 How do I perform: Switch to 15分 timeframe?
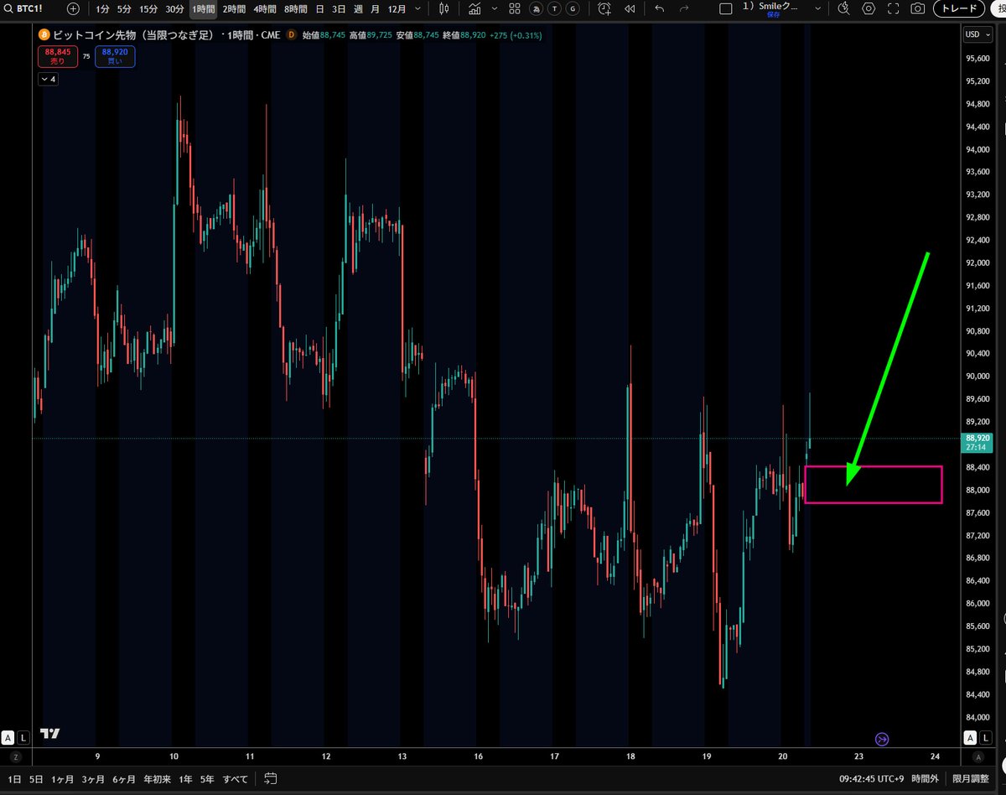(x=148, y=8)
